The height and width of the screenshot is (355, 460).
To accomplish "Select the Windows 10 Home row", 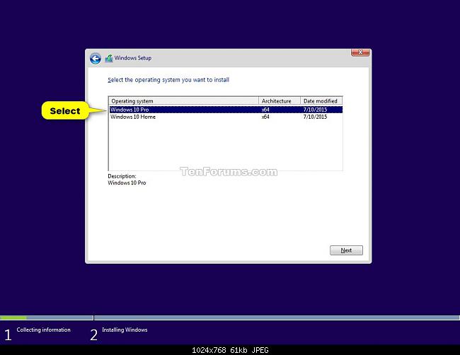I will click(226, 117).
